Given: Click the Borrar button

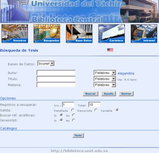Looking at the screenshot, I should (126, 94).
